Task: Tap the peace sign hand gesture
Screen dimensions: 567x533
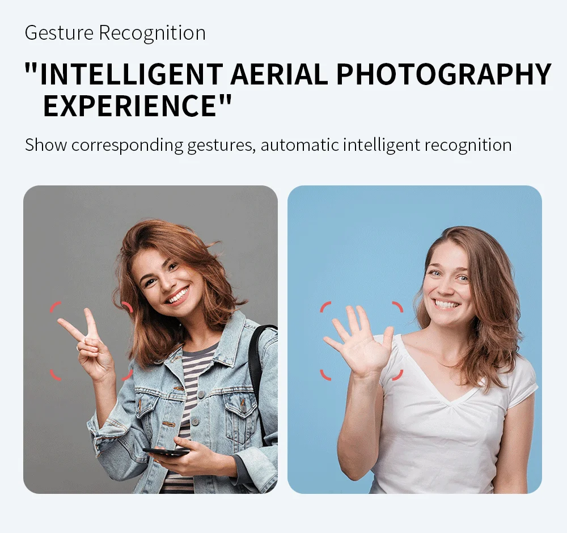Action: [x=87, y=344]
